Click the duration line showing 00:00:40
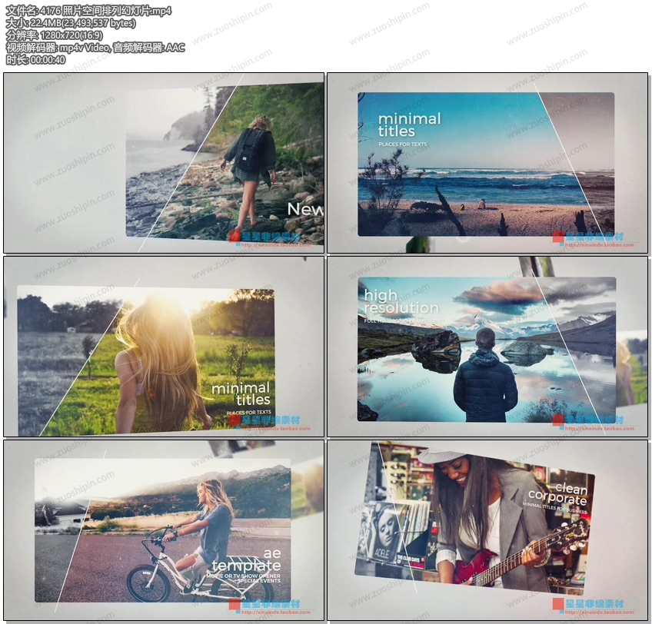 (35, 60)
